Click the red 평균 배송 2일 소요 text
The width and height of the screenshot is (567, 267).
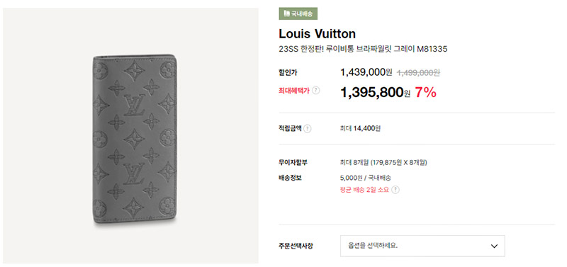coord(364,190)
